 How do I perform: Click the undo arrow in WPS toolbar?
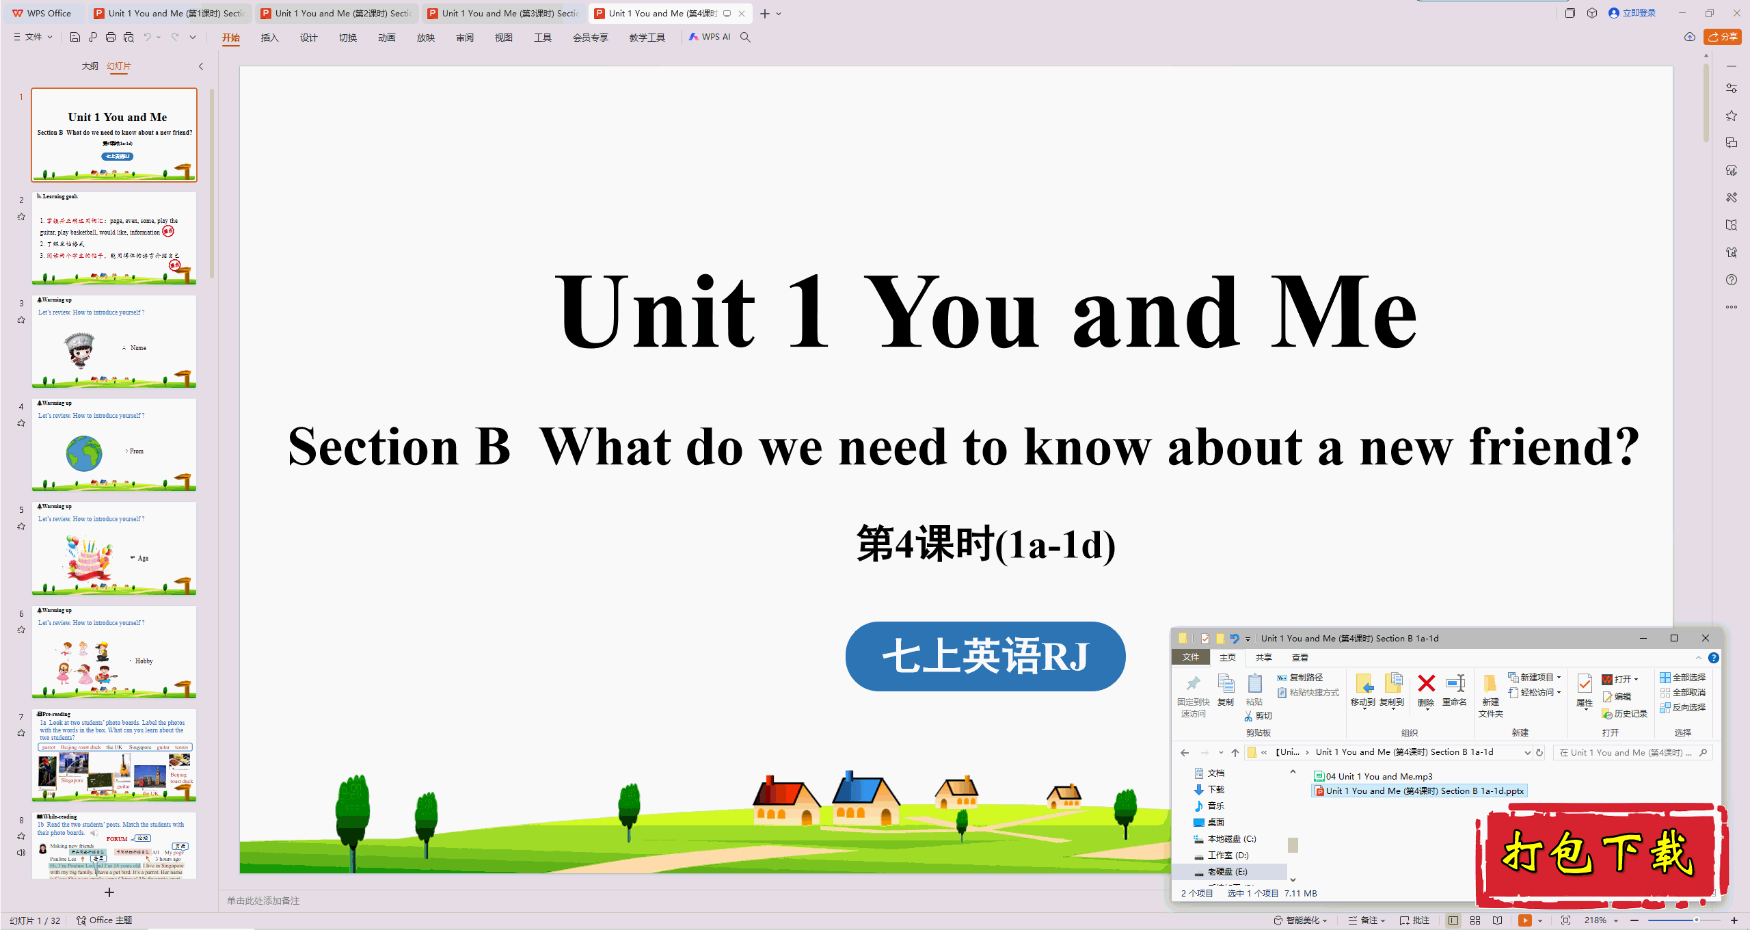[x=147, y=37]
